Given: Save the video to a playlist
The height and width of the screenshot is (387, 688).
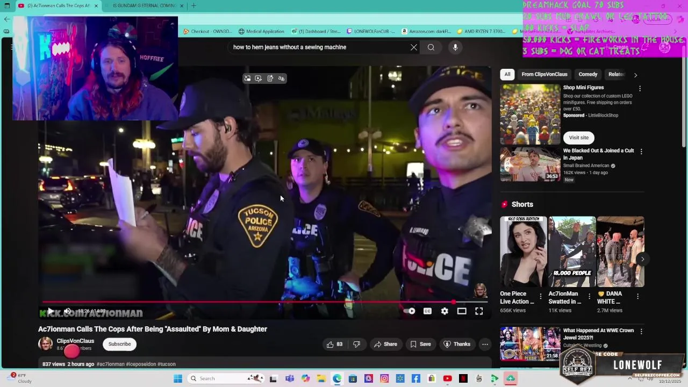Looking at the screenshot, I should point(421,344).
